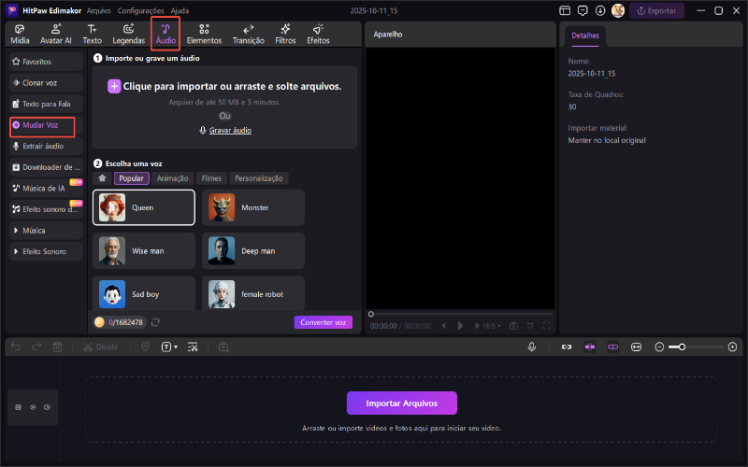Open the Transição panel
This screenshot has height=467, width=748.
[x=248, y=35]
